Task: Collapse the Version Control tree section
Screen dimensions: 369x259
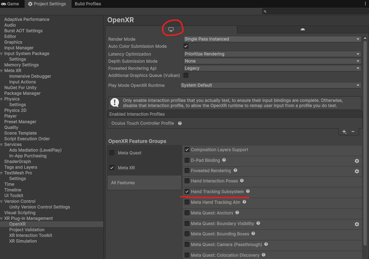Action: point(2,201)
